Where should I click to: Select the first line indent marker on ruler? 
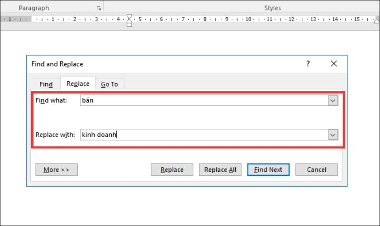[129, 16]
